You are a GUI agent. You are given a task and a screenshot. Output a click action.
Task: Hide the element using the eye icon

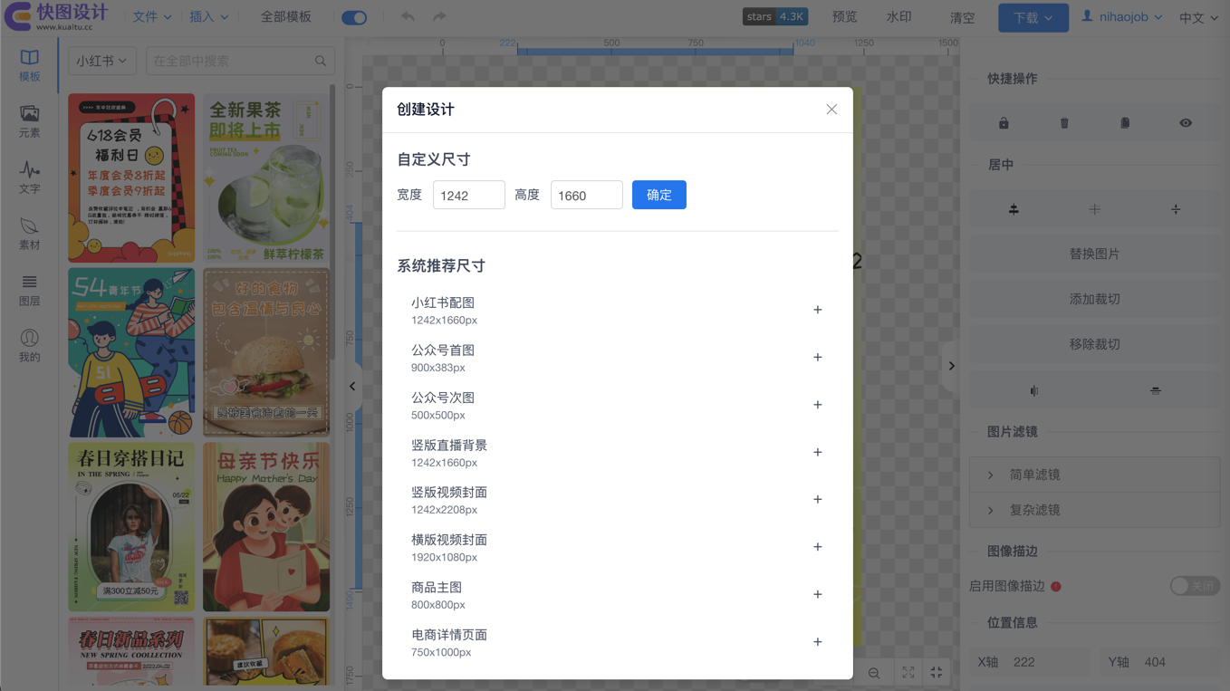(1186, 121)
